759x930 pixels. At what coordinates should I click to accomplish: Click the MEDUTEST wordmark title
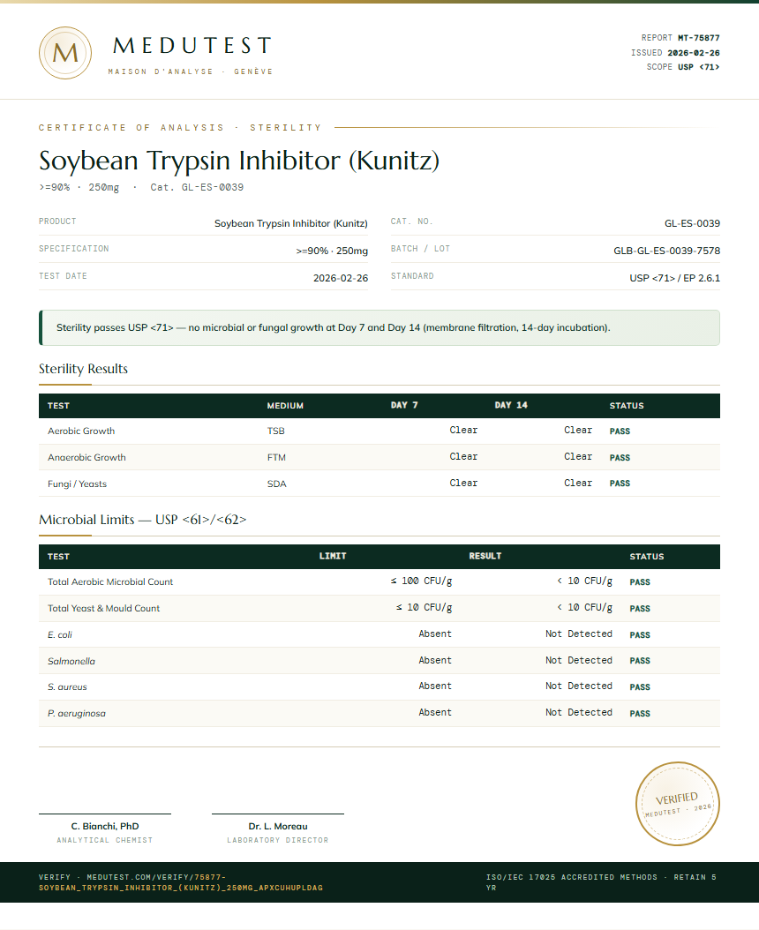(x=192, y=46)
